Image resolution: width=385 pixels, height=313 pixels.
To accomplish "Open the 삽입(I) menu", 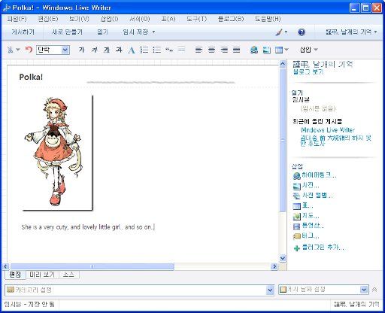I will (109, 19).
